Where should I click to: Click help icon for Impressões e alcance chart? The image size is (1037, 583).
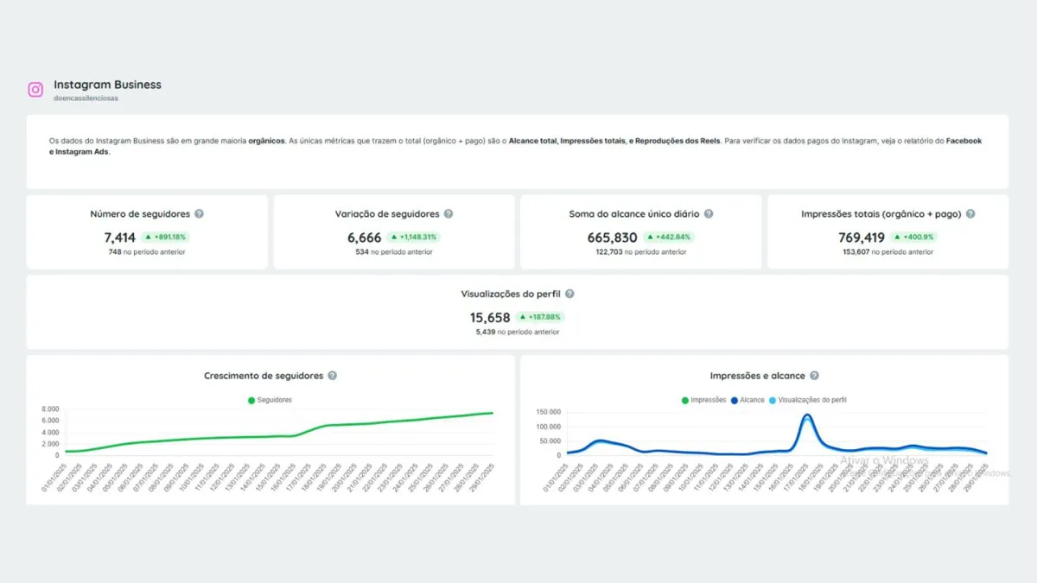coord(814,376)
